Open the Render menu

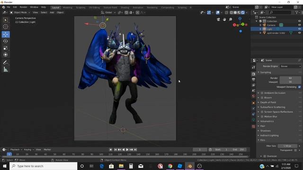(x=23, y=7)
